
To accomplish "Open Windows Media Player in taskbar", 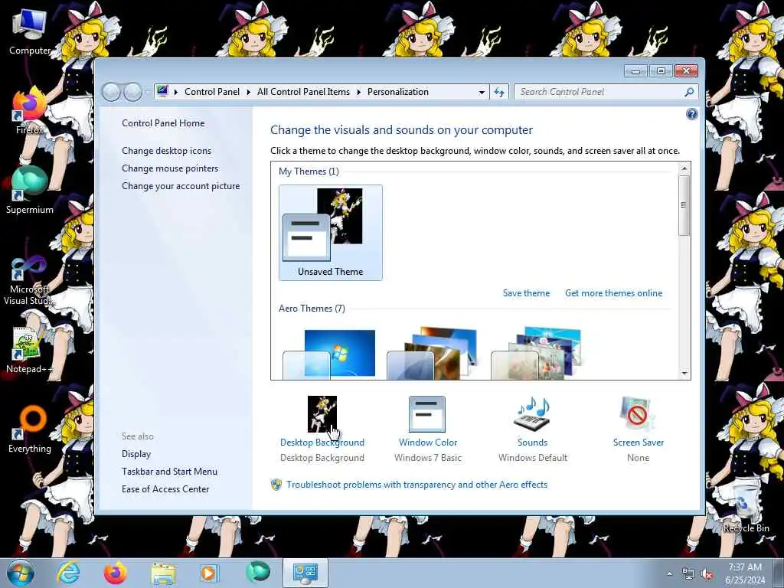I will [209, 573].
